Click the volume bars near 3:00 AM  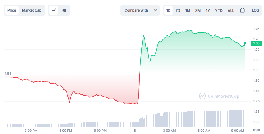169,119
